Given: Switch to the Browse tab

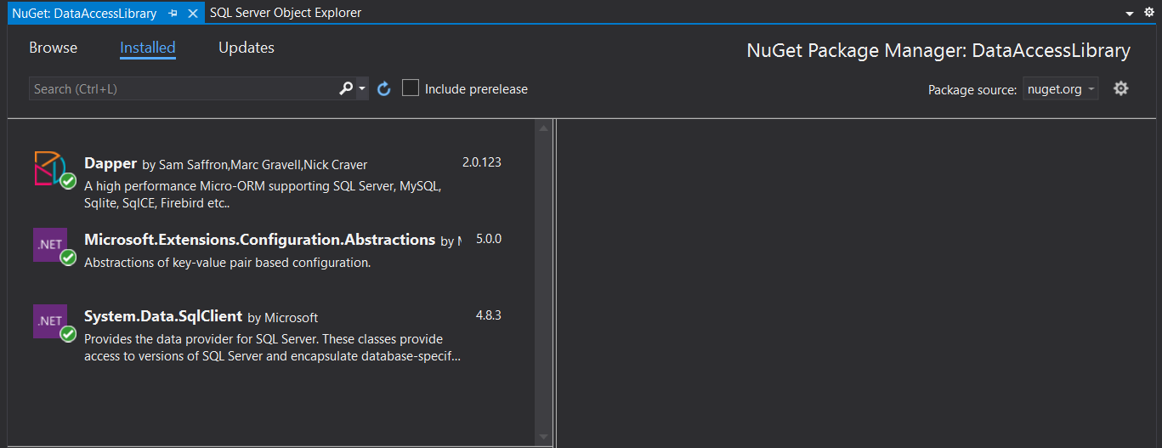Looking at the screenshot, I should (x=53, y=48).
